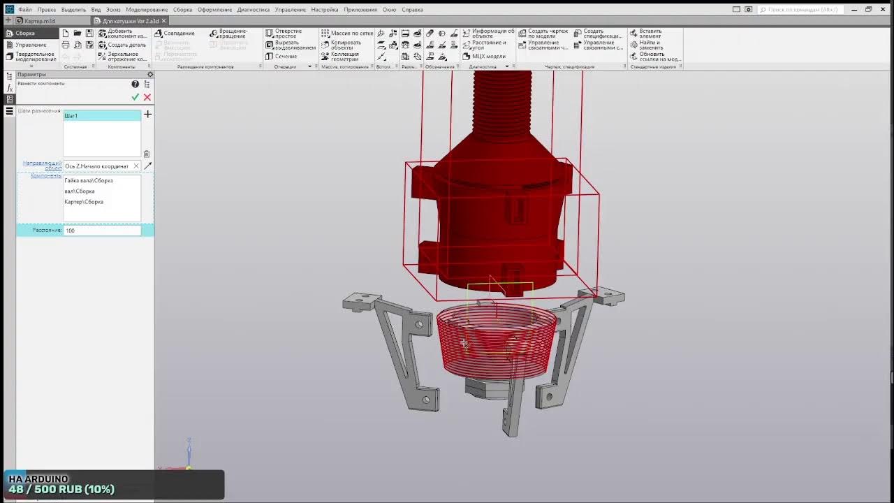
Task: Click Insert element standard item
Action: click(x=645, y=34)
